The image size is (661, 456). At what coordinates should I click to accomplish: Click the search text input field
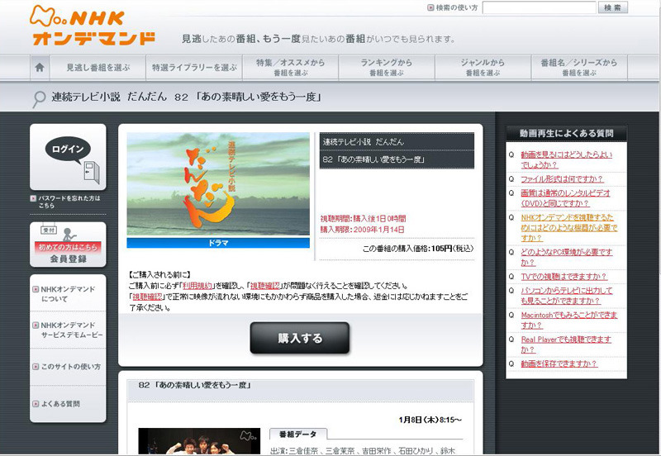coord(540,7)
